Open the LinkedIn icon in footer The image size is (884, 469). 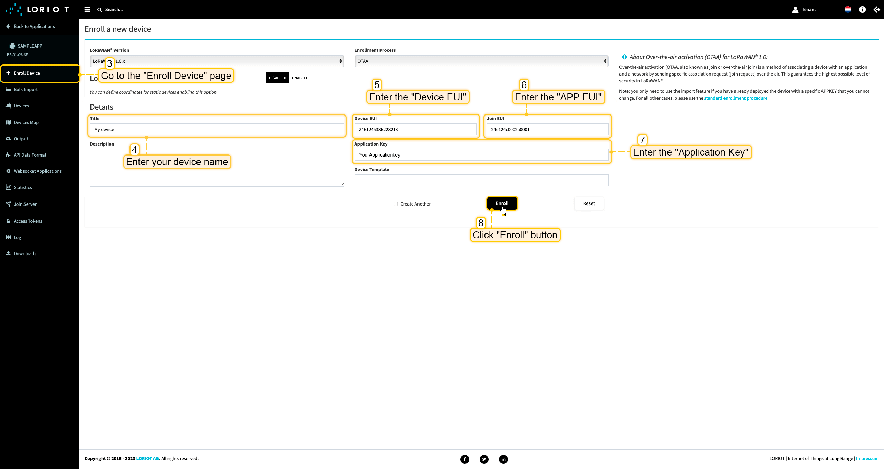[503, 459]
